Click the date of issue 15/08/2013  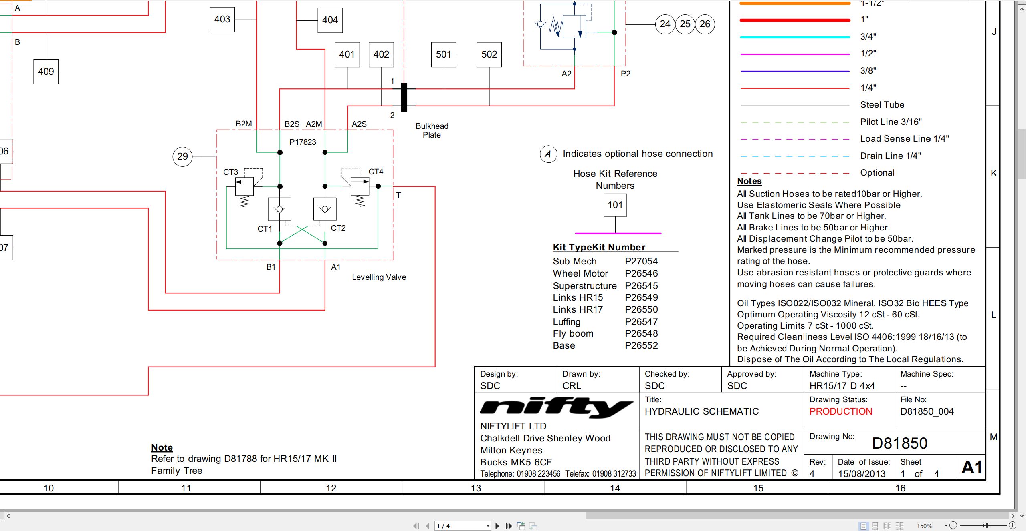point(862,474)
